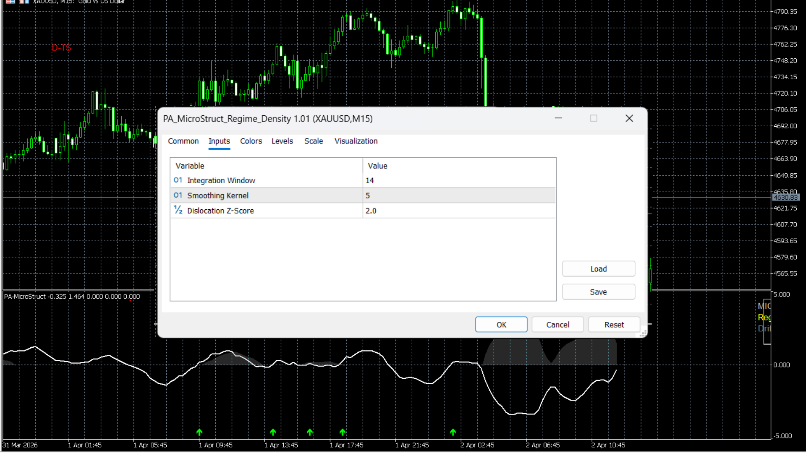Click the green arrow near 2 Apr 02:45
Image resolution: width=806 pixels, height=453 pixels.
point(453,432)
